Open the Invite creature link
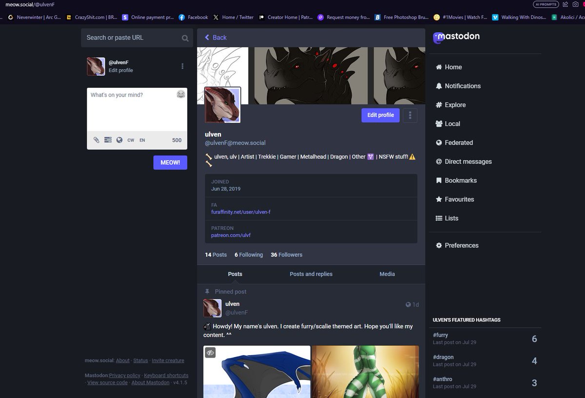This screenshot has width=585, height=398. pyautogui.click(x=168, y=360)
